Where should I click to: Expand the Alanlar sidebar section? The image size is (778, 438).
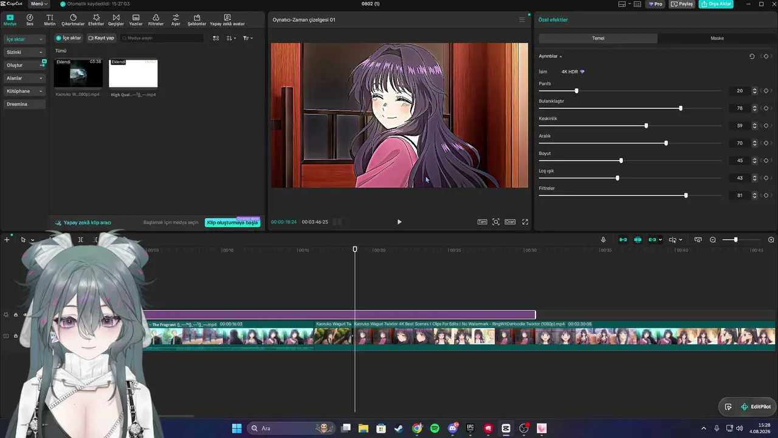[25, 78]
